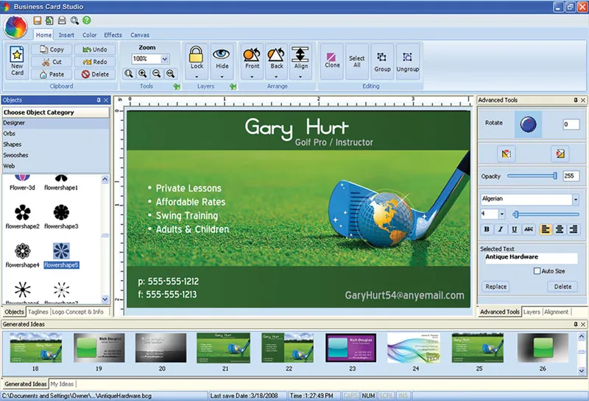Click the Undo button

(95, 49)
